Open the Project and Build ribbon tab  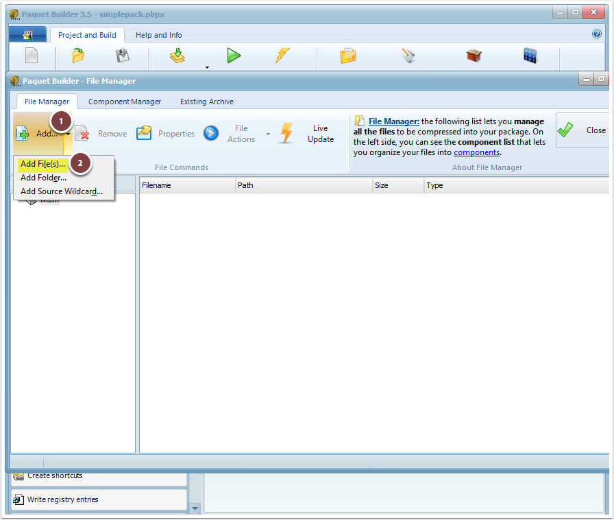coord(87,35)
